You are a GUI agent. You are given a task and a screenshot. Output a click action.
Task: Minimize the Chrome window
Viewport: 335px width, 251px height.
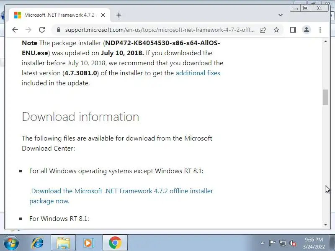click(x=295, y=8)
